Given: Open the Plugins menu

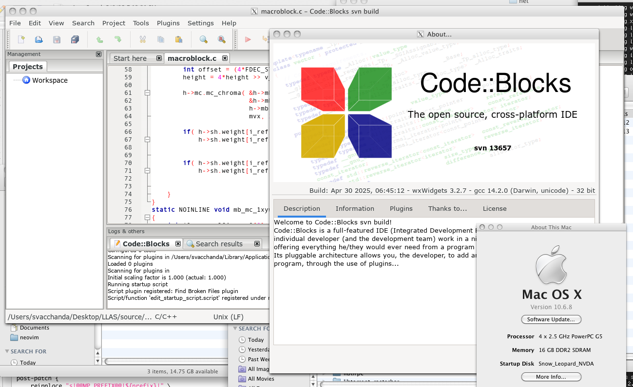Looking at the screenshot, I should [x=168, y=23].
